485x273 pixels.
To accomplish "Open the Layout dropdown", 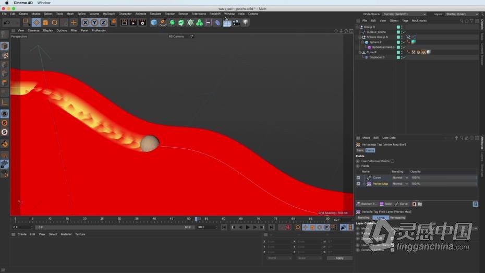I will [462, 14].
